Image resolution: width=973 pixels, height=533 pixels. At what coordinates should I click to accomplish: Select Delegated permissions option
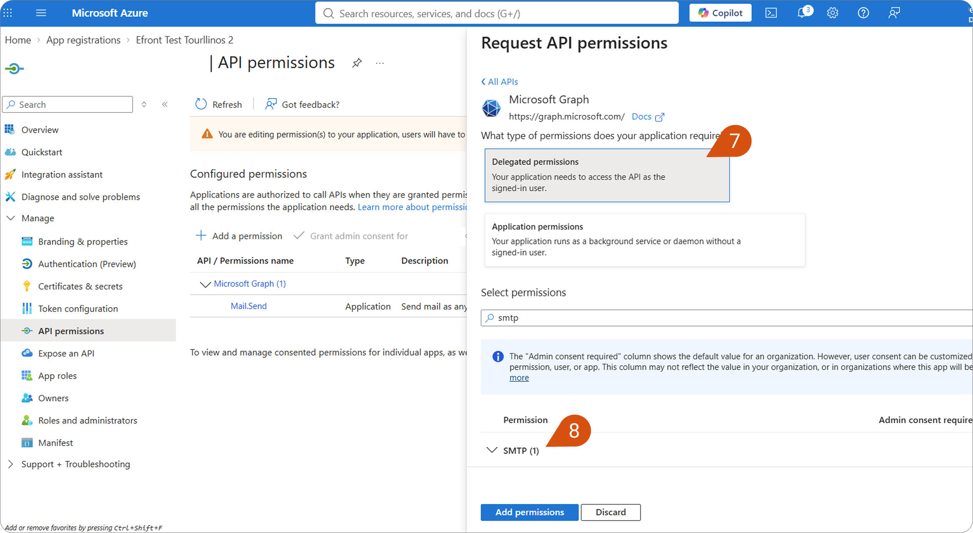(x=607, y=175)
